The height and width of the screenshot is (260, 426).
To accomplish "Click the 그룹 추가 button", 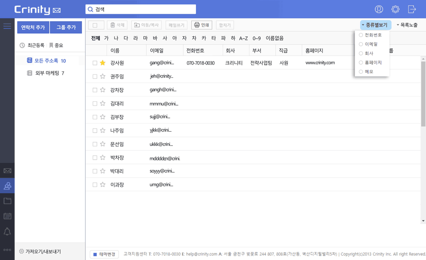I will click(66, 27).
